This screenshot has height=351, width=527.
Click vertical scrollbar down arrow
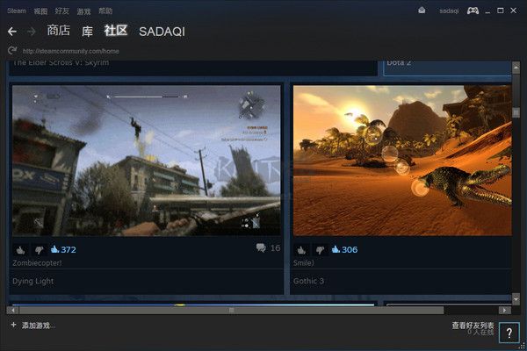(516, 298)
